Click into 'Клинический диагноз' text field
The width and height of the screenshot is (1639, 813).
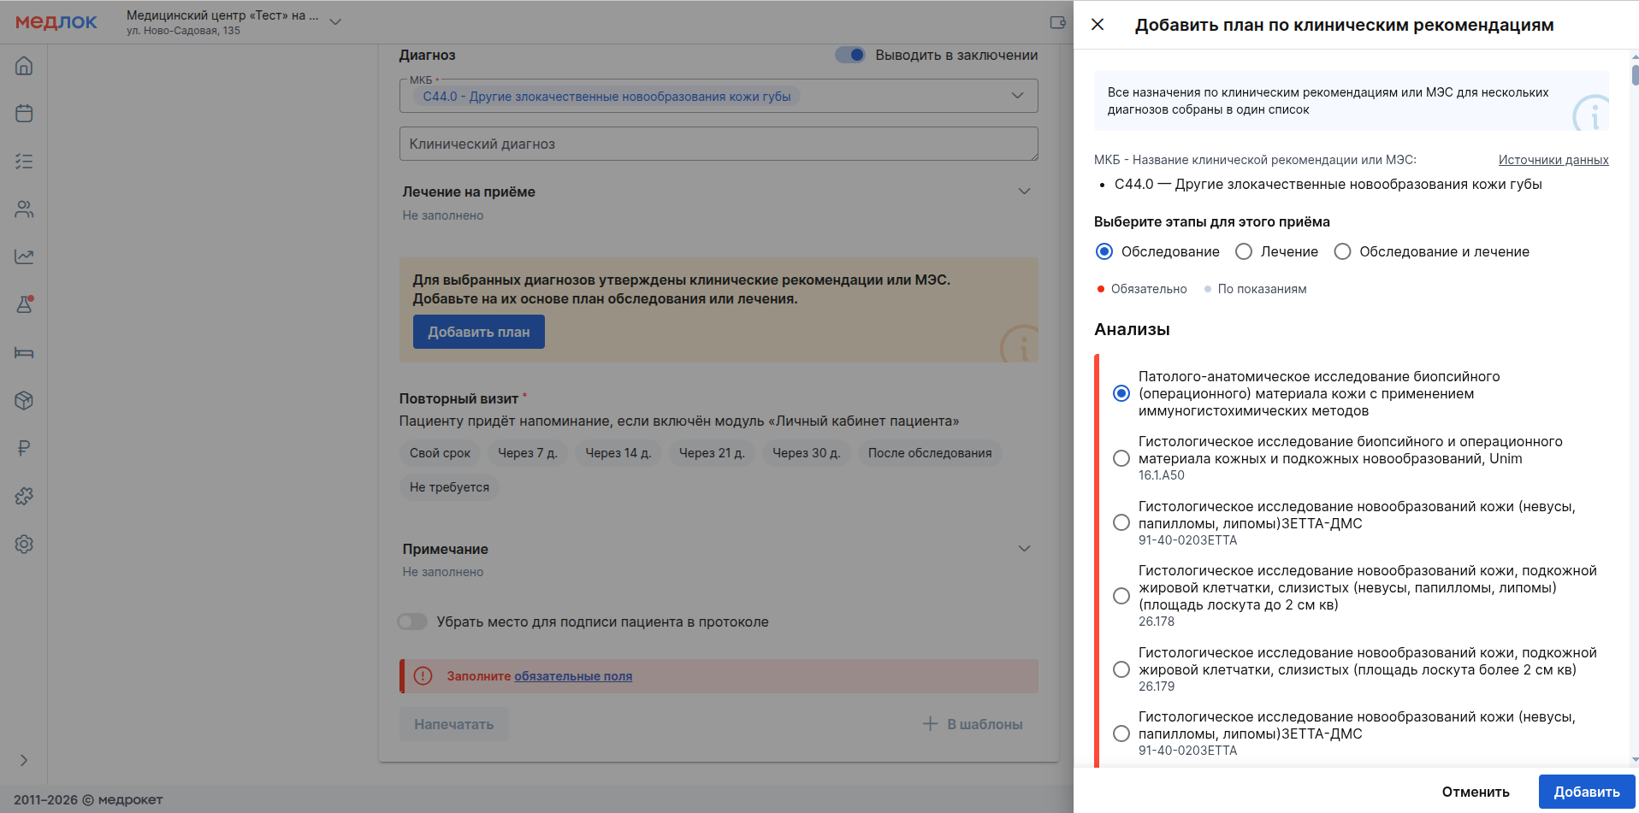718,144
